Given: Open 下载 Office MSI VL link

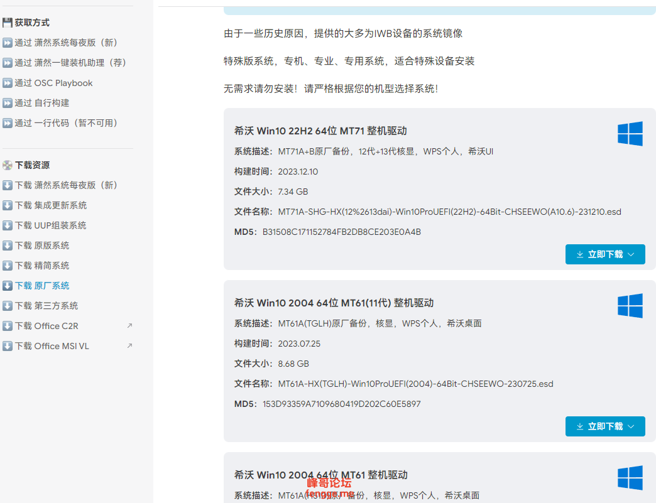Looking at the screenshot, I should (52, 346).
